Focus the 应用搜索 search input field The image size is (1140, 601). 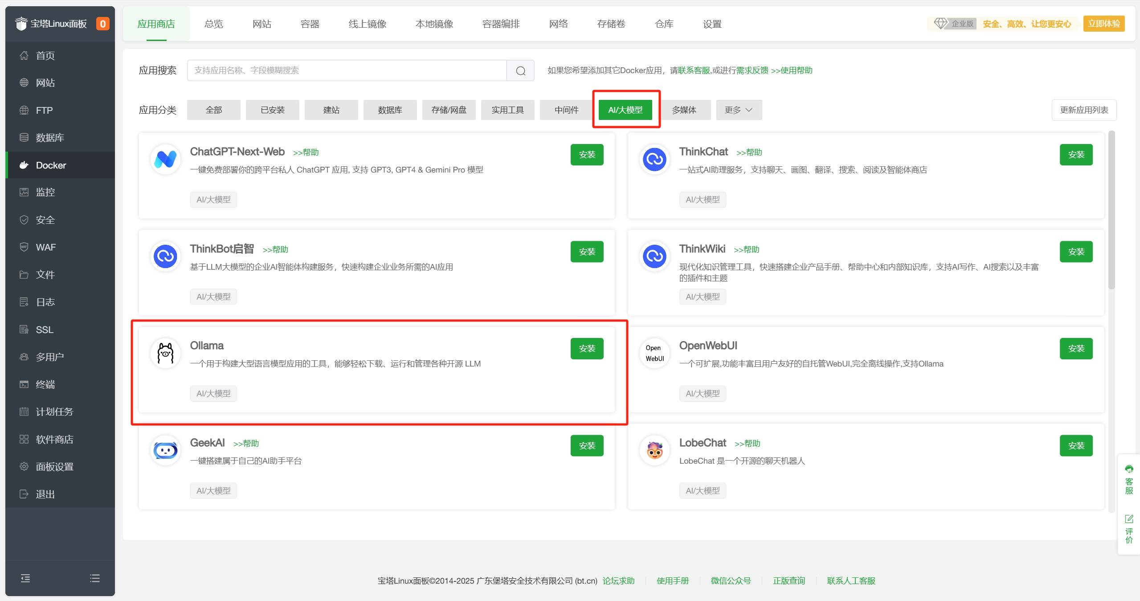tap(347, 70)
